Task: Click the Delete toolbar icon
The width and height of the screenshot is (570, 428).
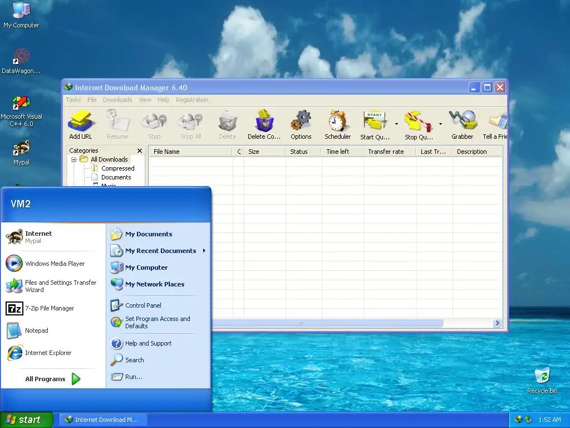Action: pos(228,125)
